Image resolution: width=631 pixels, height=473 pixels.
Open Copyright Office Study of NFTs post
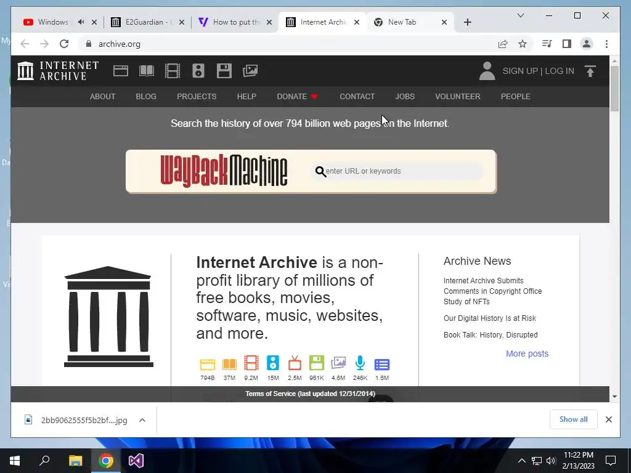(492, 291)
